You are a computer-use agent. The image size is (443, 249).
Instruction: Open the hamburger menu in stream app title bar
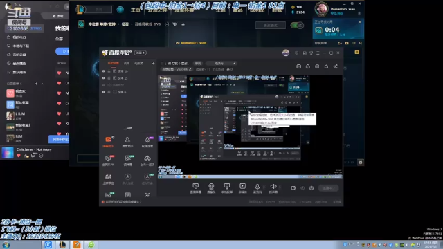point(318,53)
